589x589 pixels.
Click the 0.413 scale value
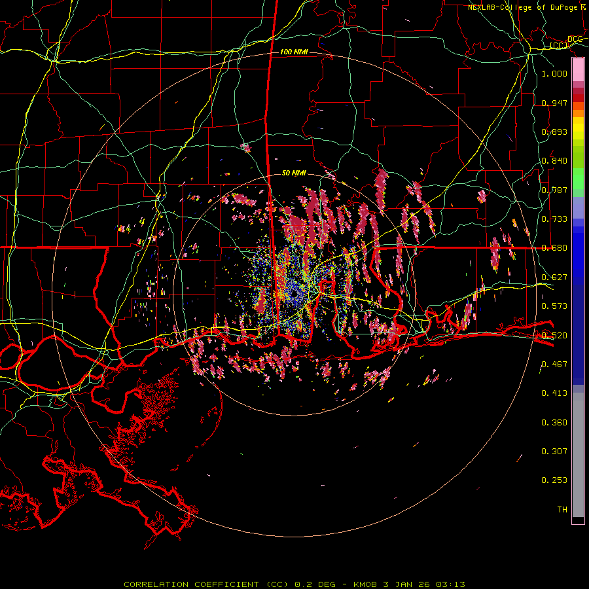(x=554, y=393)
